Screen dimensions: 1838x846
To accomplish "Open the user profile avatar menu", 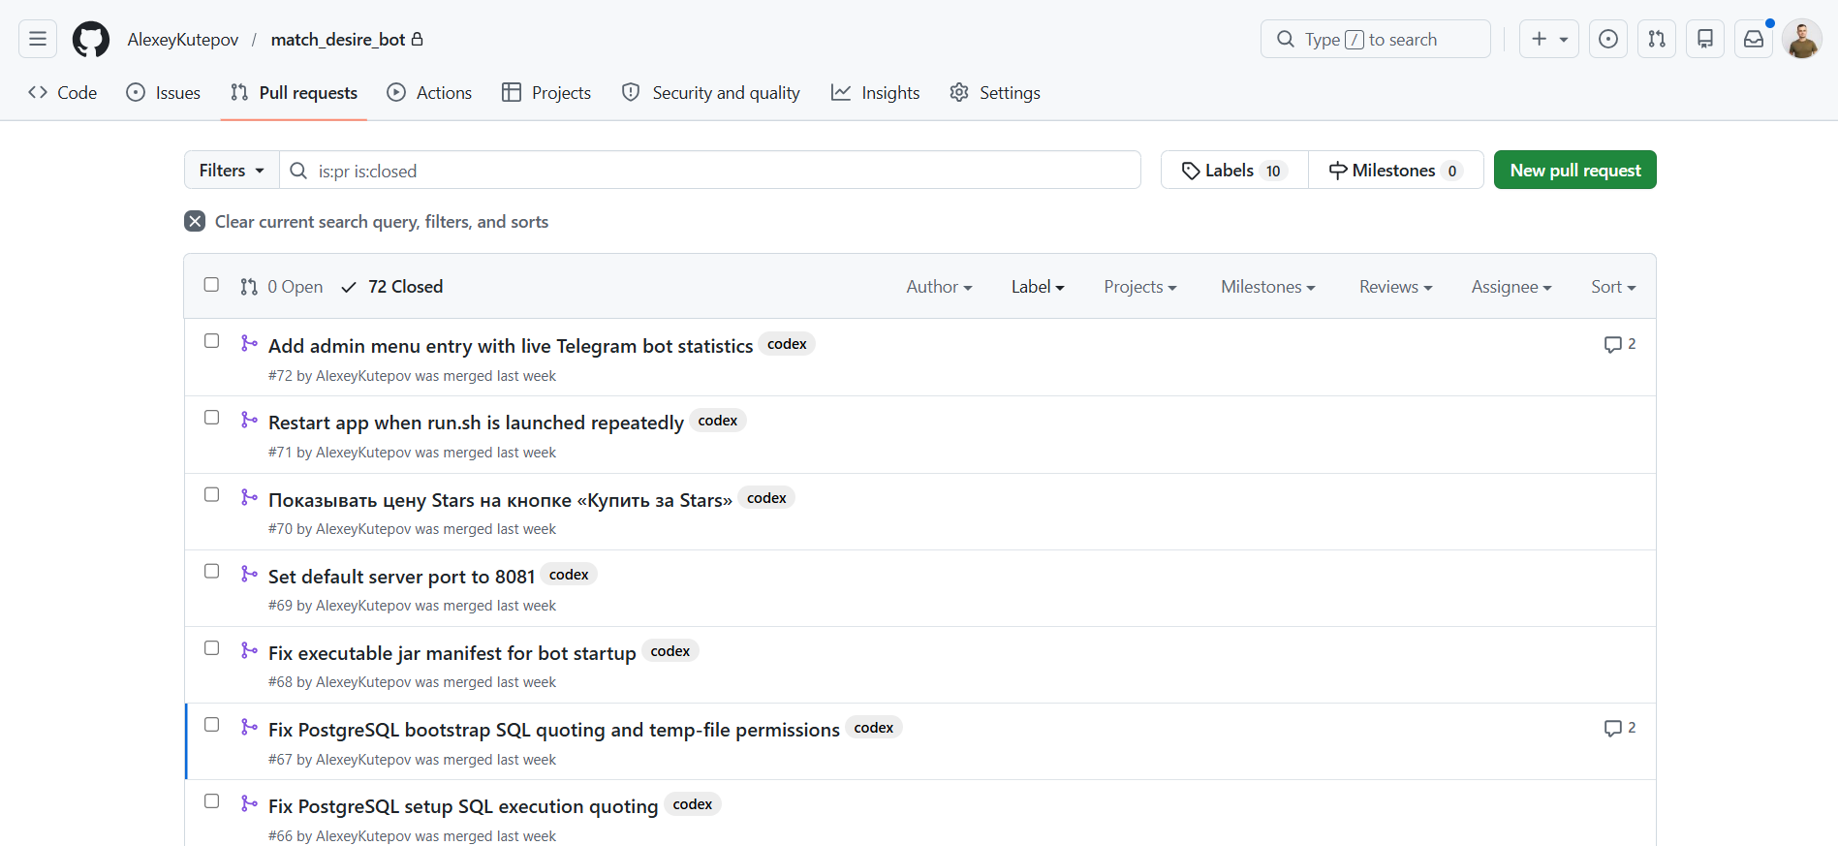I will [x=1802, y=39].
